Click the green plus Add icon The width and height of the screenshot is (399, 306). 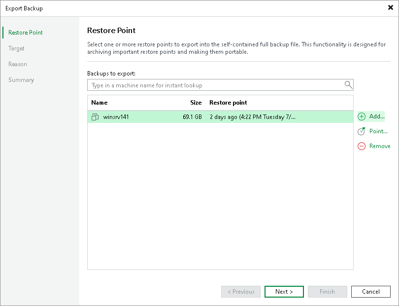coord(362,116)
